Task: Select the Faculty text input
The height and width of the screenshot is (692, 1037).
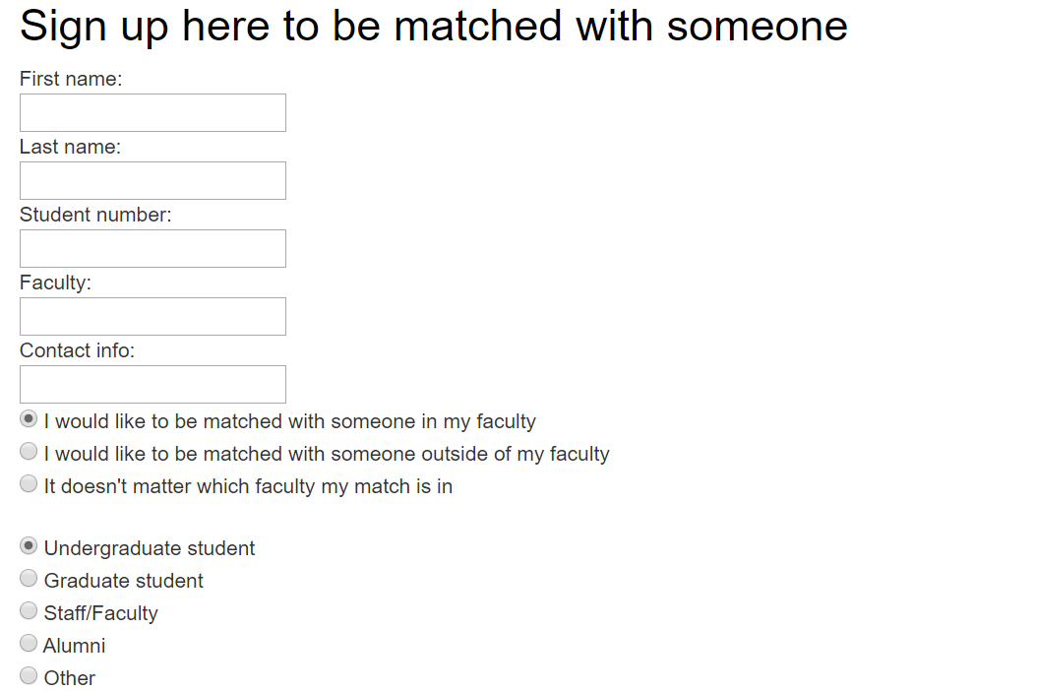Action: tap(152, 317)
